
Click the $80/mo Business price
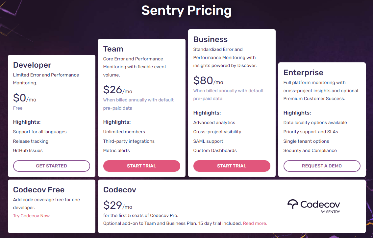coord(208,80)
